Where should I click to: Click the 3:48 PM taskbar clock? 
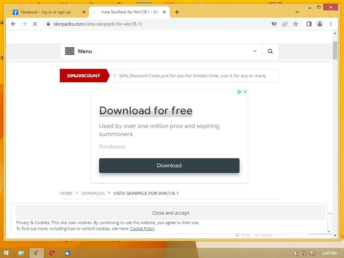(x=329, y=253)
